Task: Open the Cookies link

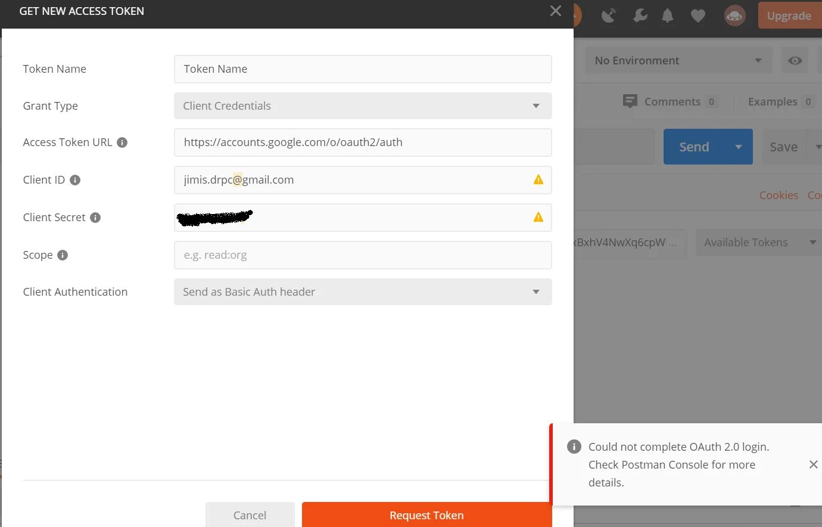Action: coord(779,195)
